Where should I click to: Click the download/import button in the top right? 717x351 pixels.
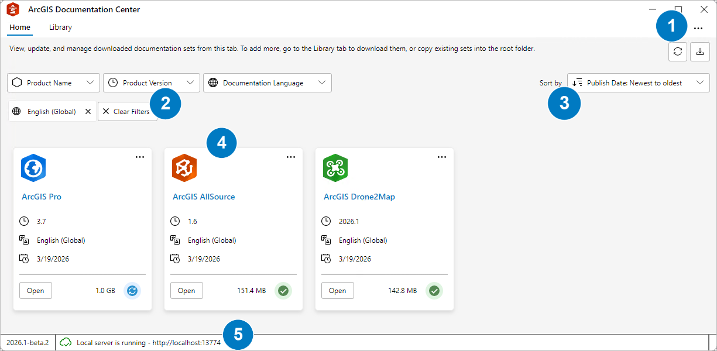(x=700, y=51)
